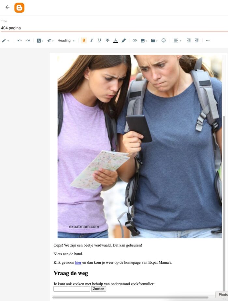Open the text alignment dropdown
228x301 pixels.
pos(177,40)
